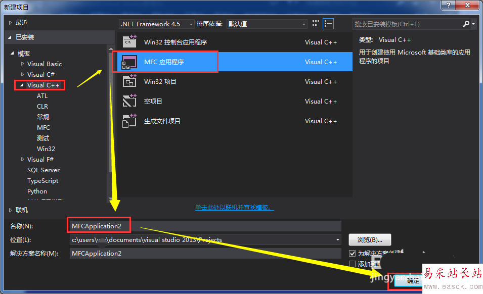483x294 pixels.
Task: Open the location path dropdown arrow
Action: point(338,239)
